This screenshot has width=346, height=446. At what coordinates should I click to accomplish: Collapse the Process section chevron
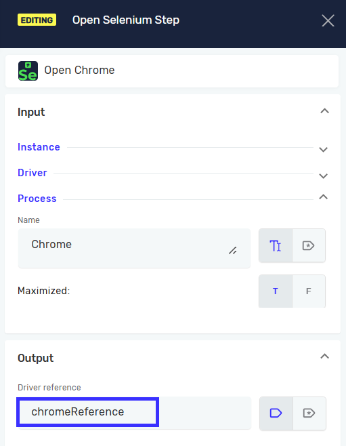(323, 197)
